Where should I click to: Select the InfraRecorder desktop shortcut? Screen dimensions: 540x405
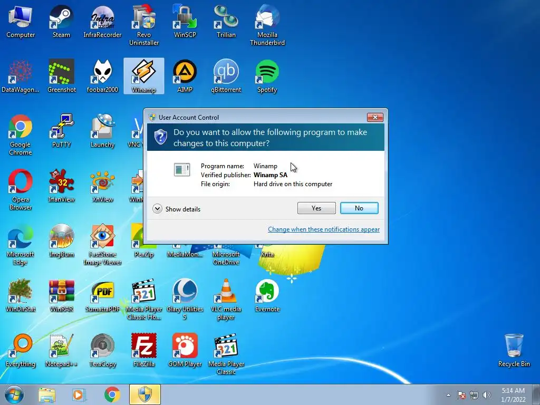[x=102, y=22]
